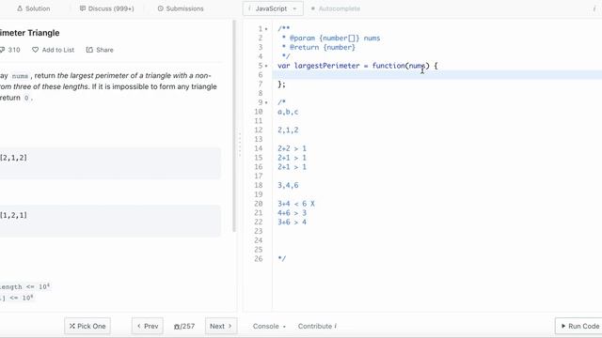602x338 pixels.
Task: Expand the Console panel
Action: (269, 326)
